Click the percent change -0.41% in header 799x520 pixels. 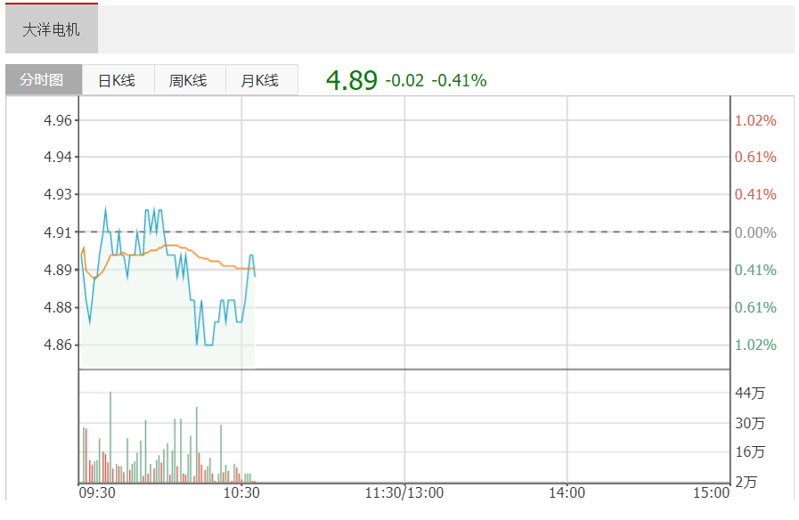click(459, 80)
